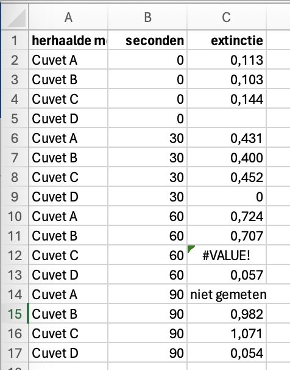Click the select-all triangle corner
The width and height of the screenshot is (290, 370).
click(16, 18)
